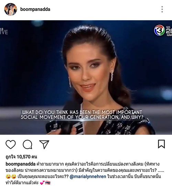View the 10,570 likes list

click(x=21, y=157)
